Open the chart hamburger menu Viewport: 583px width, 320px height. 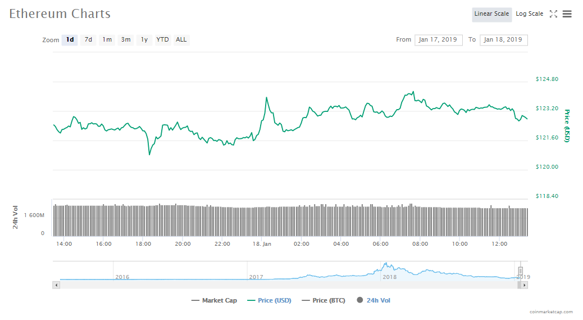pyautogui.click(x=567, y=14)
